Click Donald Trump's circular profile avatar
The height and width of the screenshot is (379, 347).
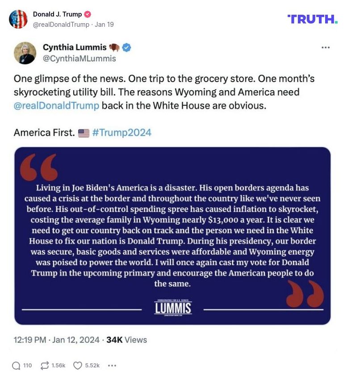[19, 19]
